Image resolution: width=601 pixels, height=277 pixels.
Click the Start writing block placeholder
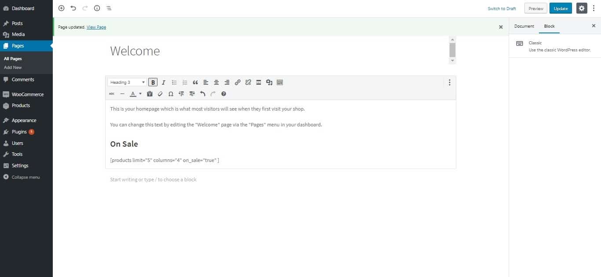click(153, 180)
